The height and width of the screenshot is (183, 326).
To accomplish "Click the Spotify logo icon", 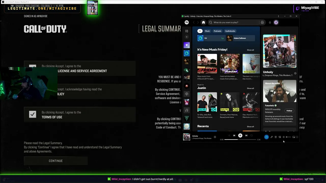I will (x=187, y=22).
